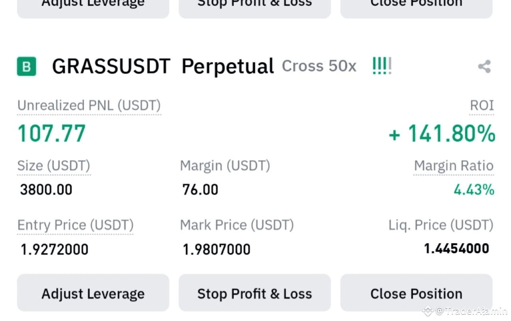The width and height of the screenshot is (511, 321).
Task: Tap the 4.43% margin ratio value
Action: (x=474, y=190)
